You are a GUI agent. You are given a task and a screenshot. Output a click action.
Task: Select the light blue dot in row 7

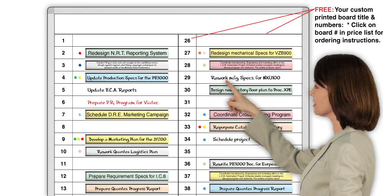80,114
